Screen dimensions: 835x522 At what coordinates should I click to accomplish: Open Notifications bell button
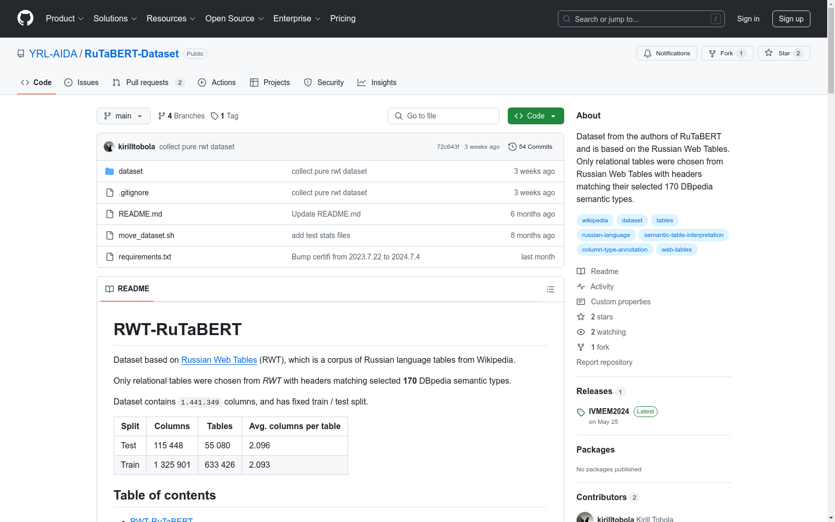pyautogui.click(x=666, y=53)
